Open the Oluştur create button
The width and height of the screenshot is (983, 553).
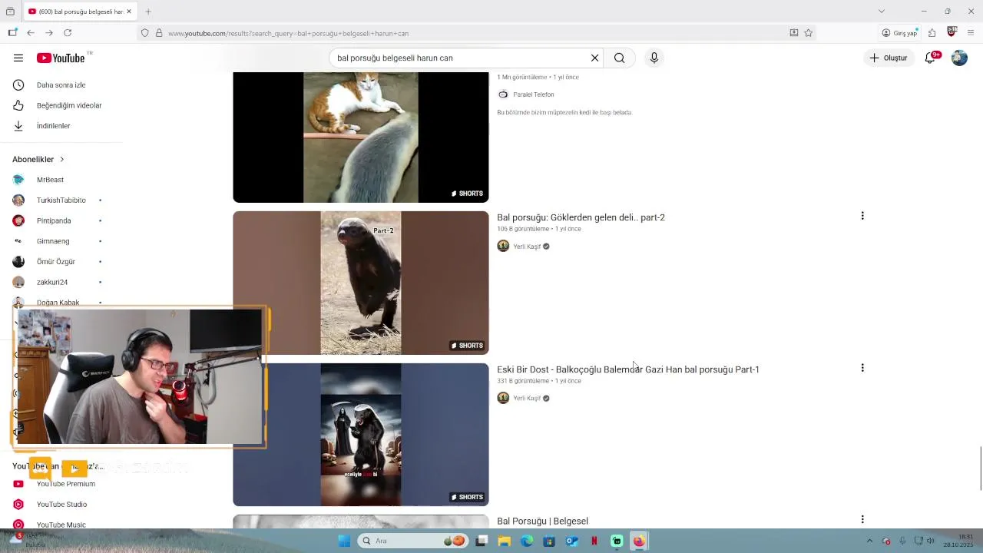click(x=889, y=58)
